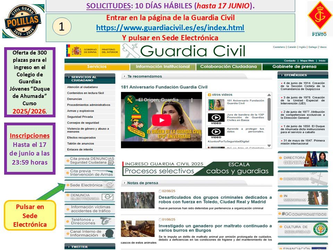Switch language to Vasco
Viewport: 333px width, 250px height.
[323, 47]
